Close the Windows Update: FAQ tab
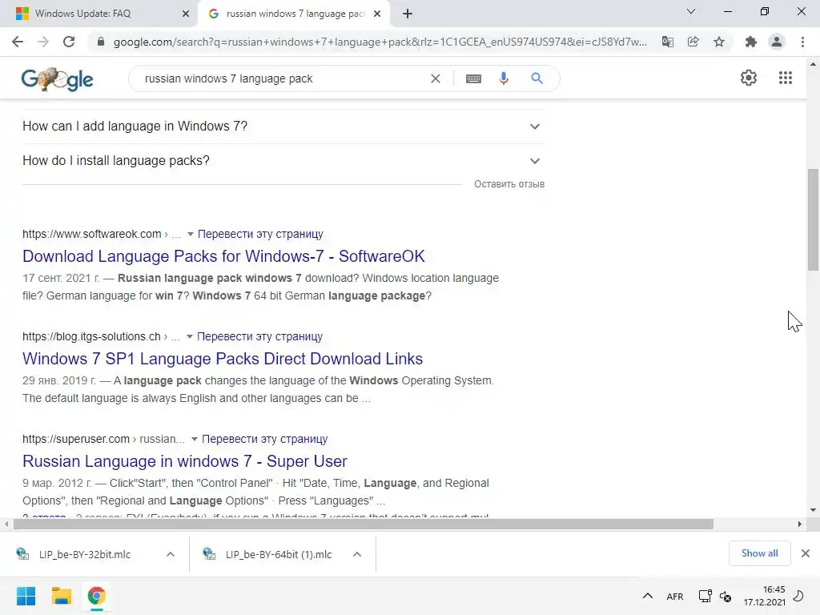Viewport: 820px width, 615px height. [185, 14]
